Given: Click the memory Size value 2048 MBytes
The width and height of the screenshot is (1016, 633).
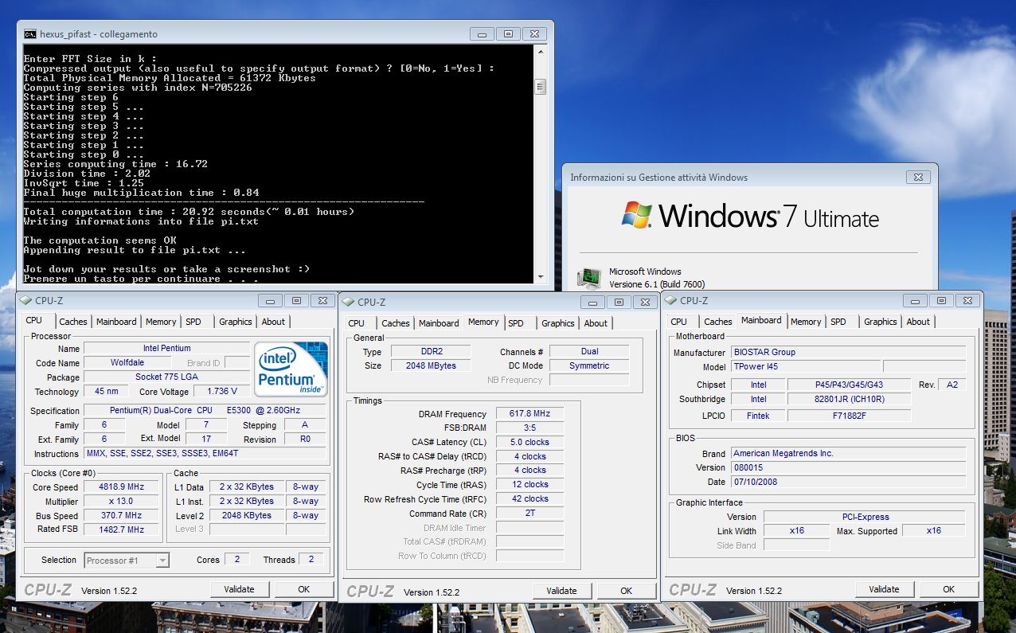Looking at the screenshot, I should coord(431,366).
